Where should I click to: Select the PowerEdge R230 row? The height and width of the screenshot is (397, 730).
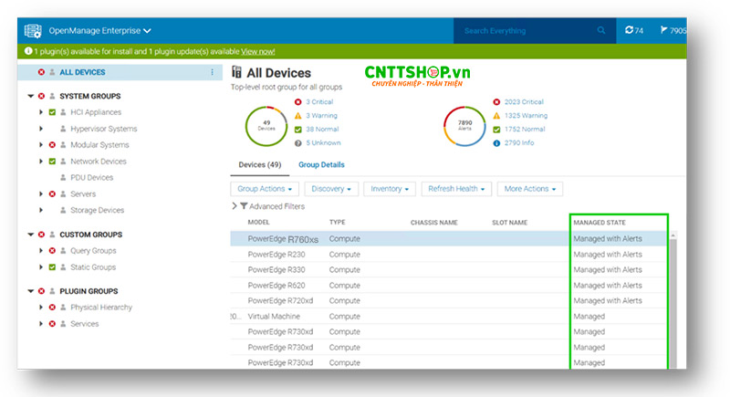click(449, 254)
